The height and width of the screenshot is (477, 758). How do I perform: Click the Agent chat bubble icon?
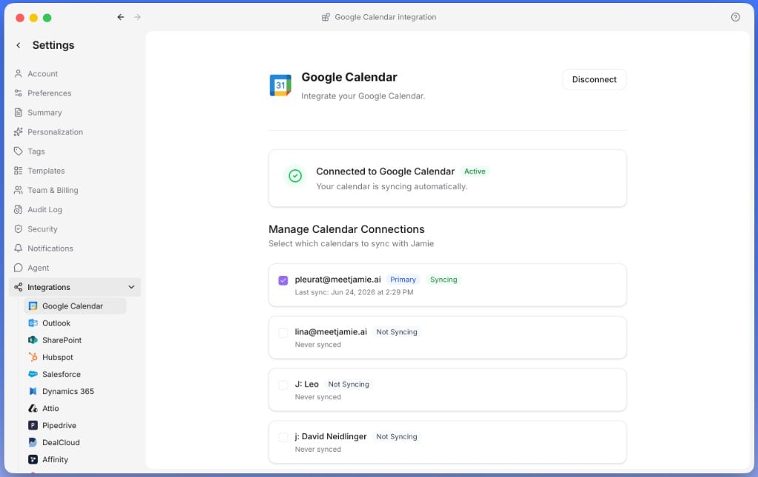click(x=19, y=268)
